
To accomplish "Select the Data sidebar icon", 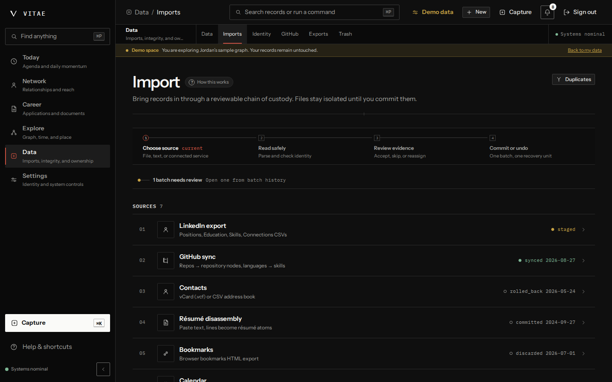I will (14, 156).
